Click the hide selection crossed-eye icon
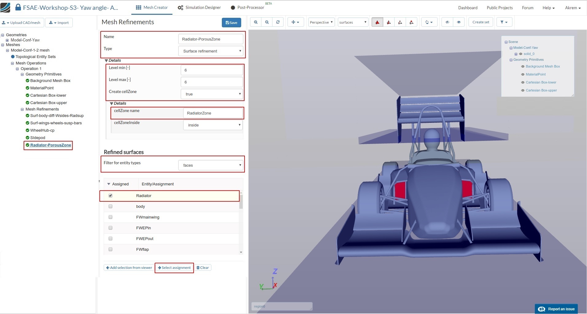587x314 pixels. 447,22
